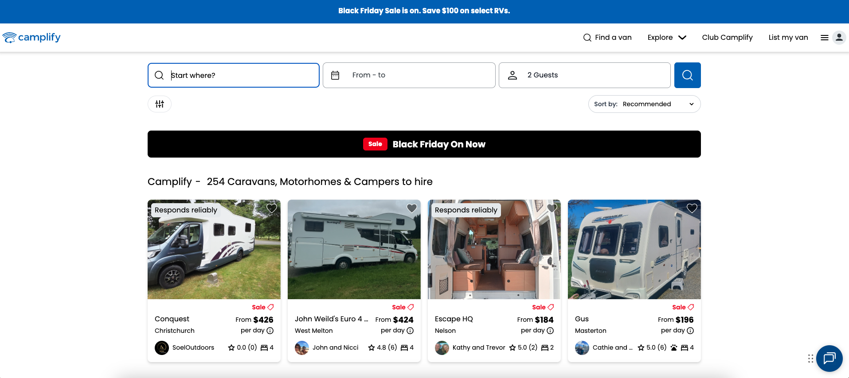Image resolution: width=849 pixels, height=378 pixels.
Task: Open the 2 Guests selector
Action: coord(584,75)
